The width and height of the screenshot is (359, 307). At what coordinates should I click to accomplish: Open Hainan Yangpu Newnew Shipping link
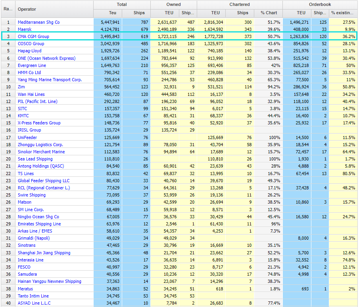(x=50, y=281)
